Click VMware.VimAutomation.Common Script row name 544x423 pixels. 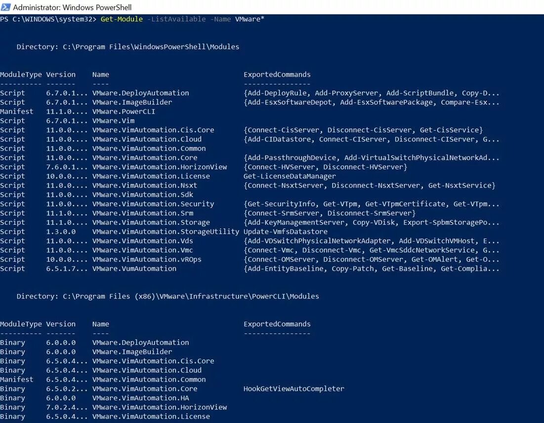click(149, 149)
